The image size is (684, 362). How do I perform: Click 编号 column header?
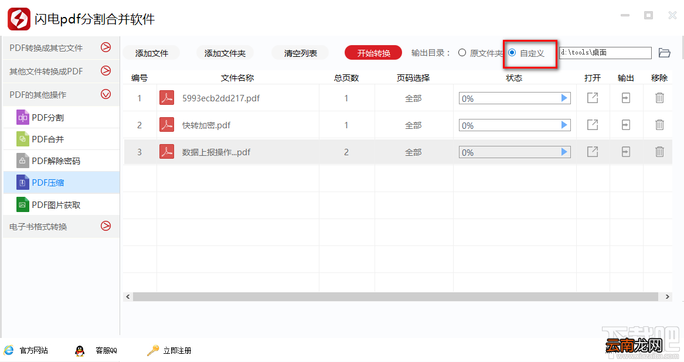pyautogui.click(x=139, y=78)
